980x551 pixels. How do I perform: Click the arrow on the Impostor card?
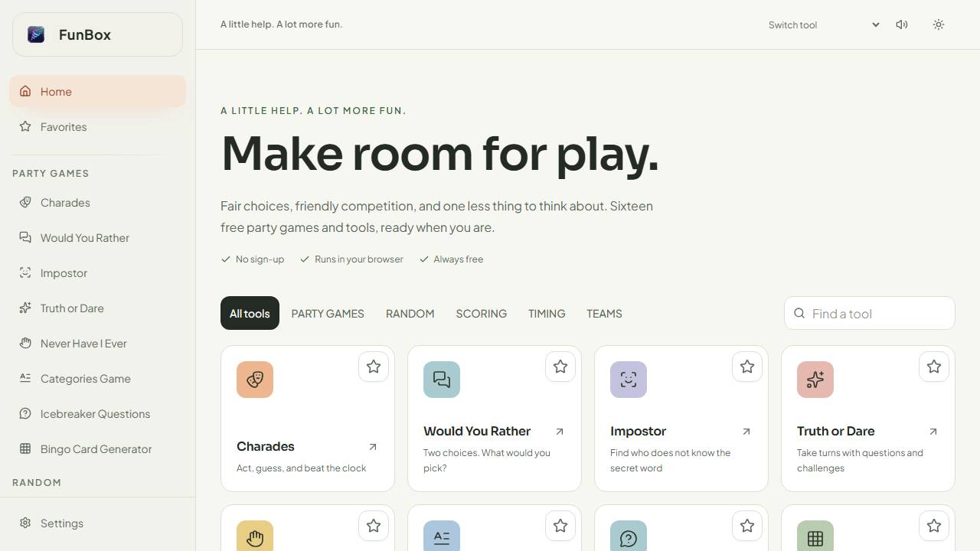click(x=746, y=432)
